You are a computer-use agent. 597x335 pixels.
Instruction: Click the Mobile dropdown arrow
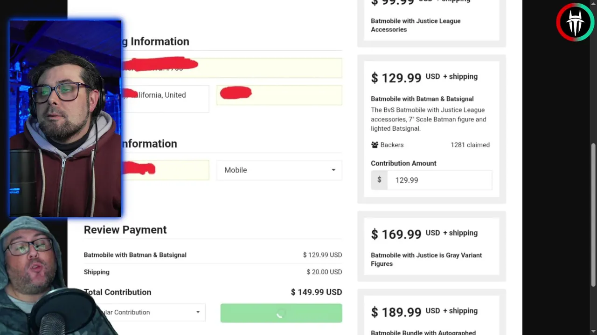coord(333,170)
